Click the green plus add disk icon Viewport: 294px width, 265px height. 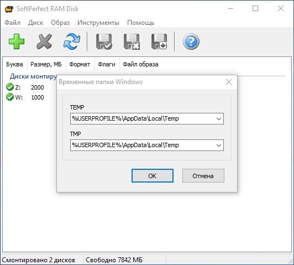17,41
